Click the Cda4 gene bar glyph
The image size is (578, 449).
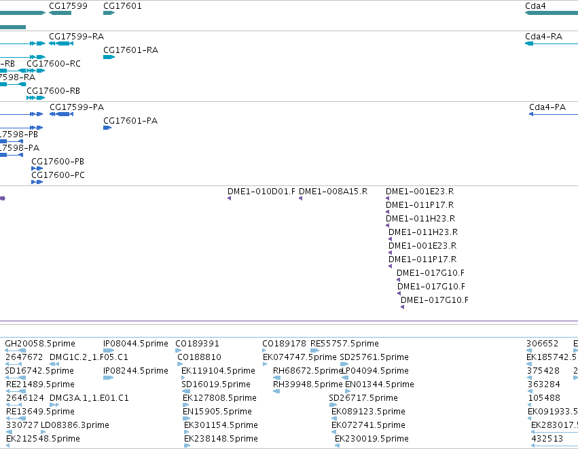pyautogui.click(x=552, y=13)
